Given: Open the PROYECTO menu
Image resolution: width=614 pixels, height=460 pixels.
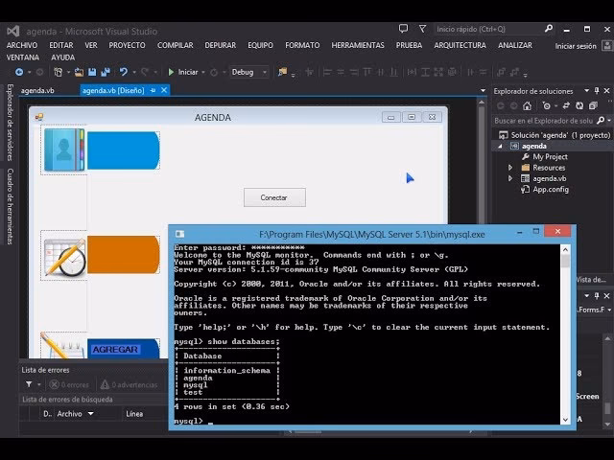Looking at the screenshot, I should (127, 45).
